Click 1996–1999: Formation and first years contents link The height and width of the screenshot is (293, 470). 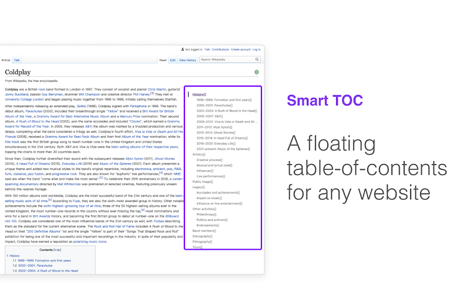(44, 261)
